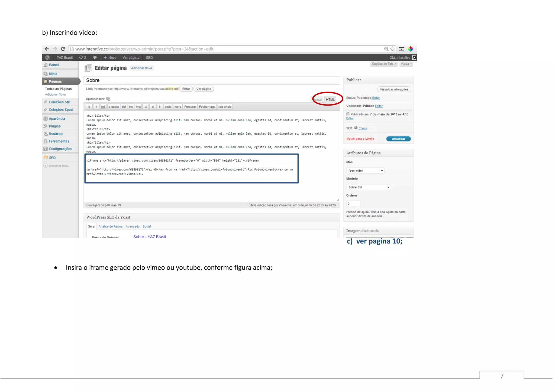Open Configurações in the sidebar
The height and width of the screenshot is (392, 555).
pyautogui.click(x=60, y=149)
